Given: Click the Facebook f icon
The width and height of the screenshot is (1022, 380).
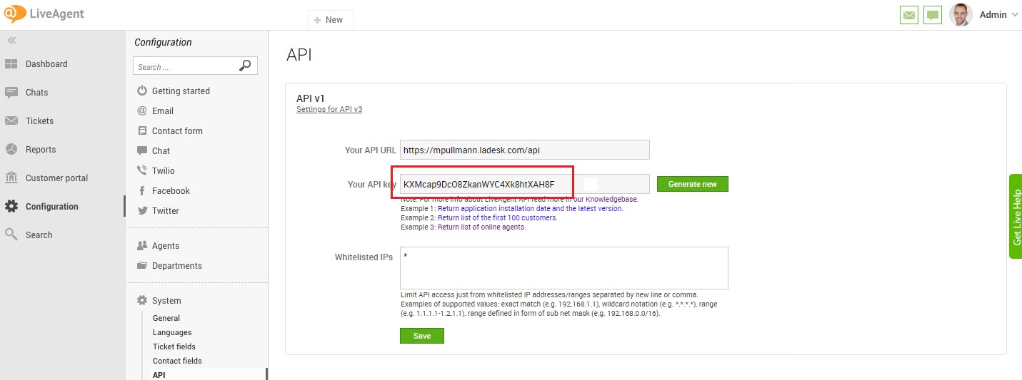Looking at the screenshot, I should 141,190.
